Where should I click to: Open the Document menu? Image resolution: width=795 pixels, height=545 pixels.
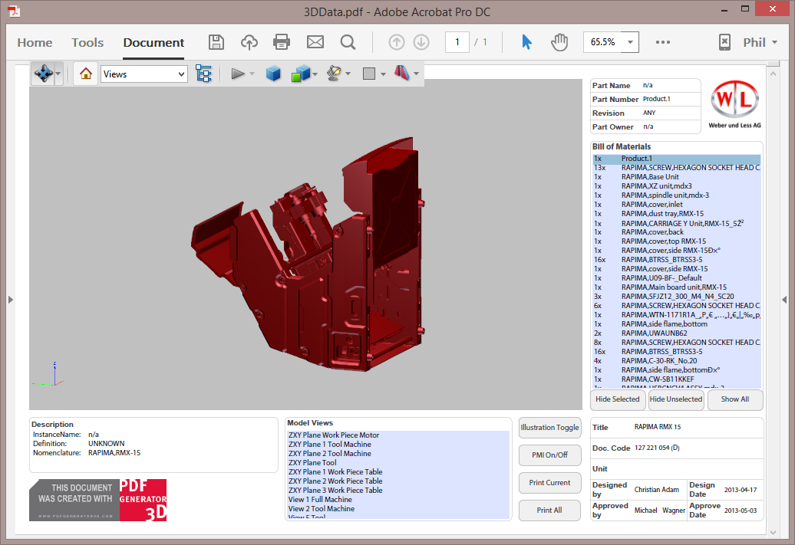point(153,43)
